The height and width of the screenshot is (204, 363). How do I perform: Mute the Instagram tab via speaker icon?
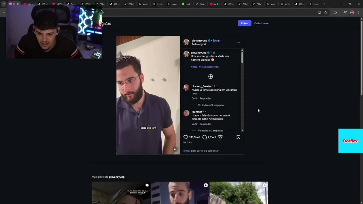(14, 4)
